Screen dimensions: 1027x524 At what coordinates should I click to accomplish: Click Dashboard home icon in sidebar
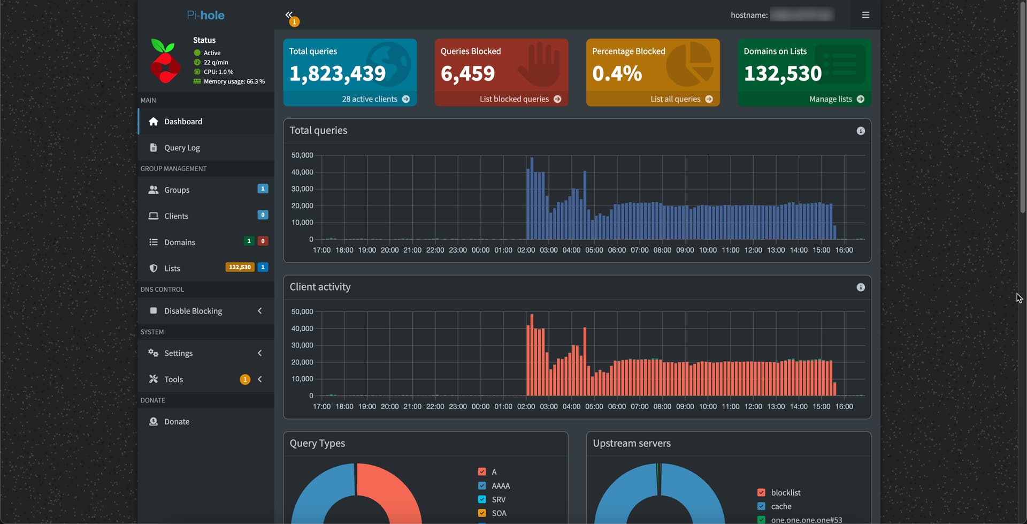[154, 121]
